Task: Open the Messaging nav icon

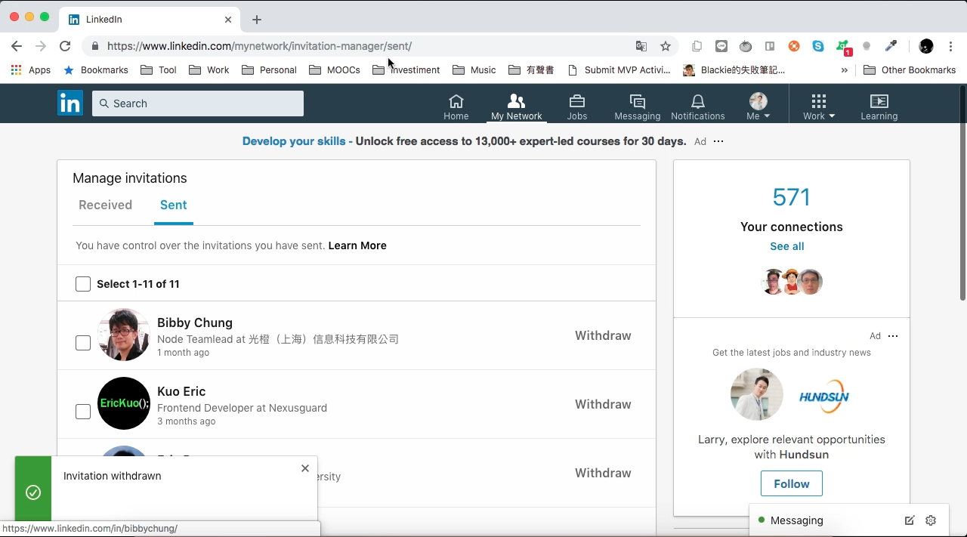Action: [x=637, y=106]
